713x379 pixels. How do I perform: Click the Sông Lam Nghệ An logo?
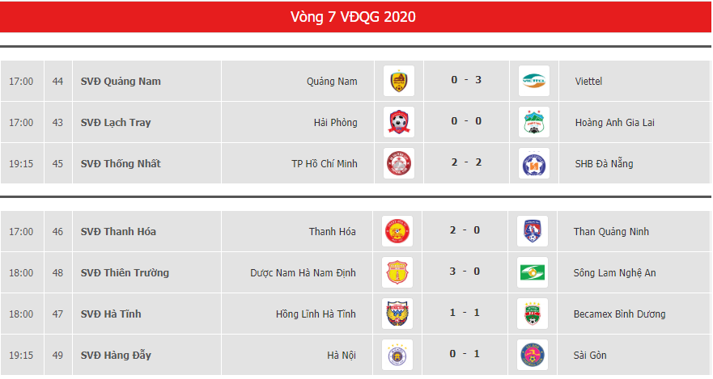click(x=533, y=272)
